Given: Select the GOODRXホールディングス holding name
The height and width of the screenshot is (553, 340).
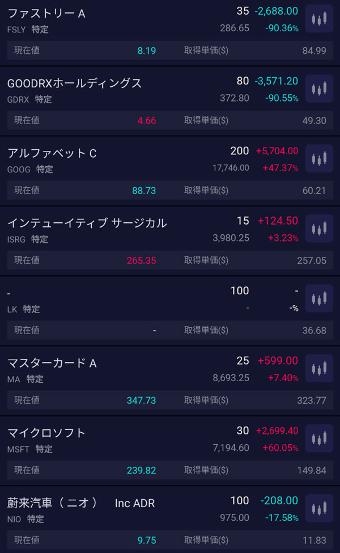Looking at the screenshot, I should pyautogui.click(x=74, y=83).
